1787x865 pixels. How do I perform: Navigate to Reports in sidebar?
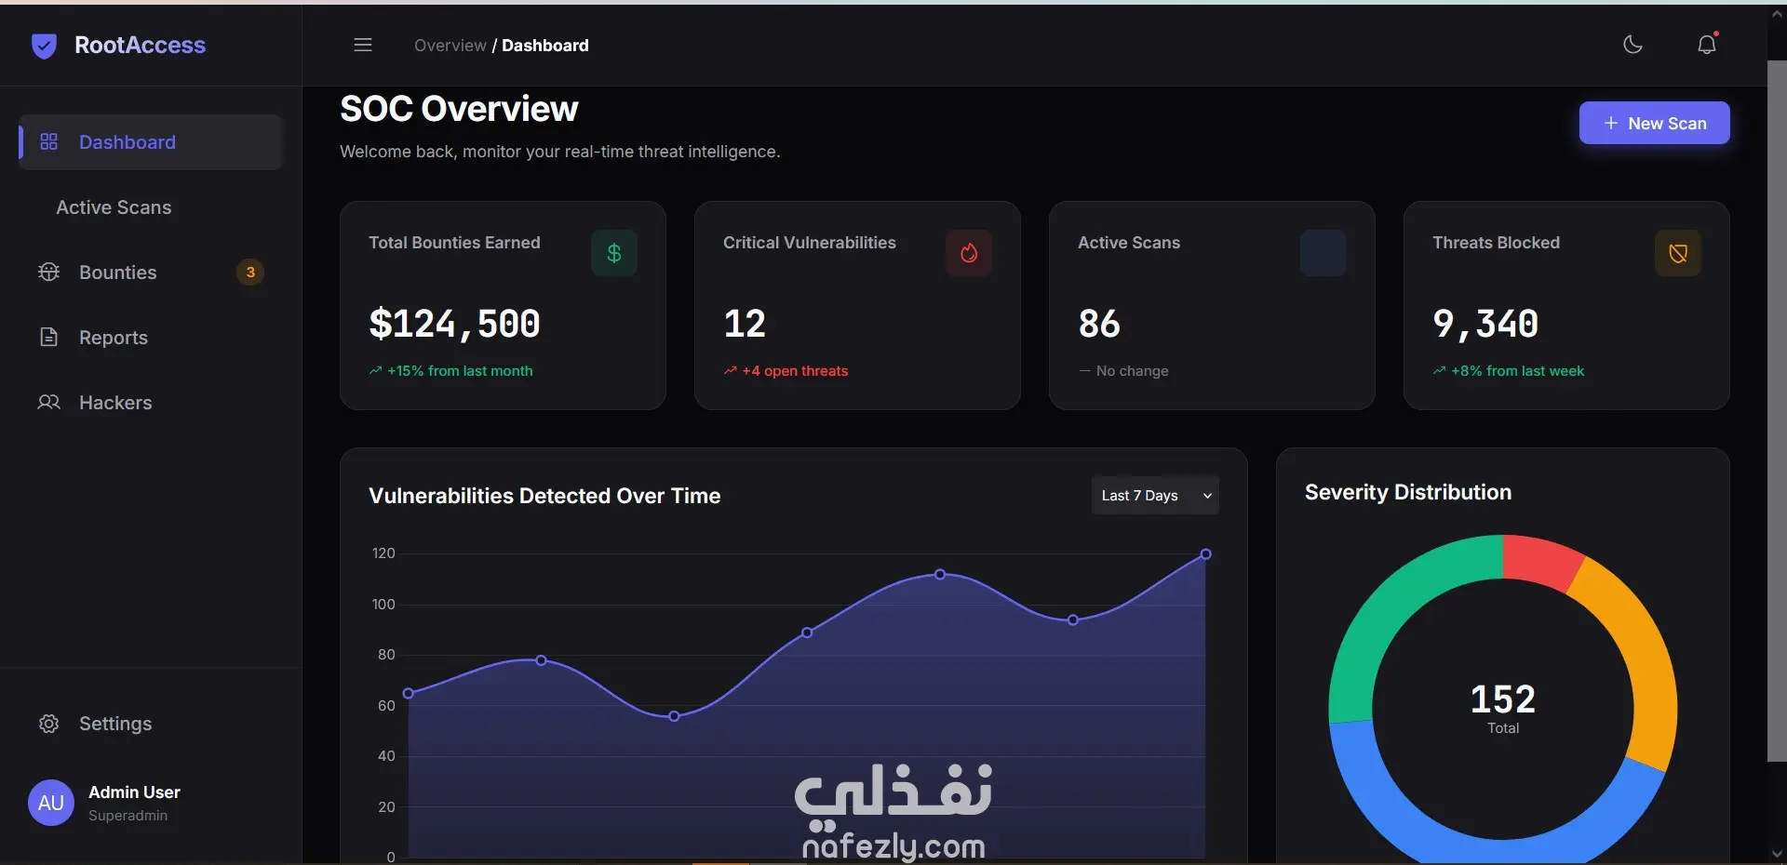click(151, 338)
